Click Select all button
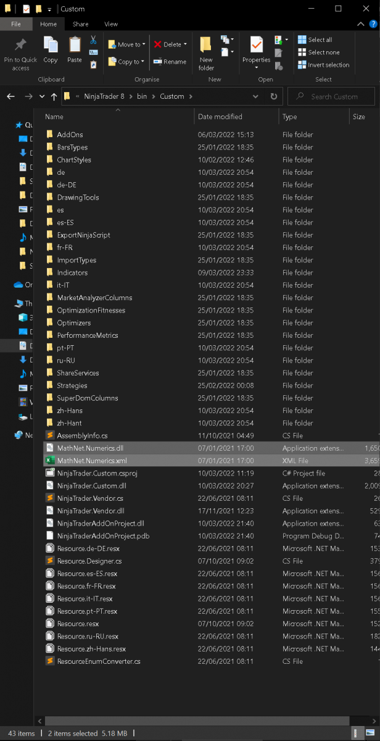Screen dimensions: 380x741 [x=315, y=40]
